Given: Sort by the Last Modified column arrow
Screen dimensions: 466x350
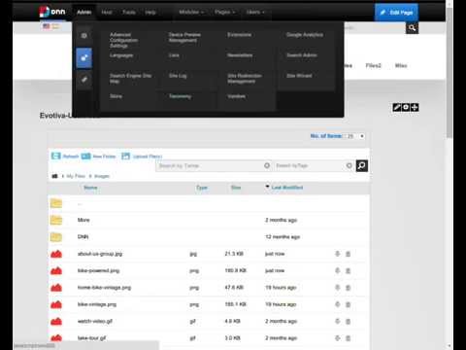Looking at the screenshot, I should [267, 187].
